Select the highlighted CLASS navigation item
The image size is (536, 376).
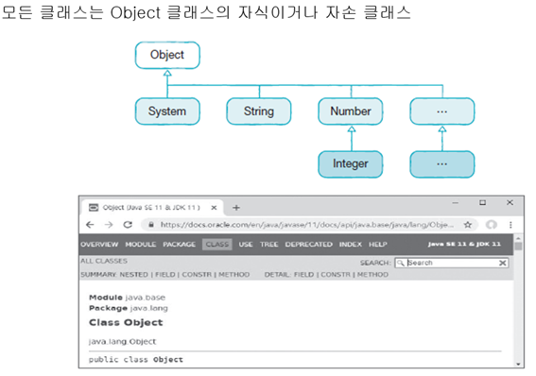217,244
